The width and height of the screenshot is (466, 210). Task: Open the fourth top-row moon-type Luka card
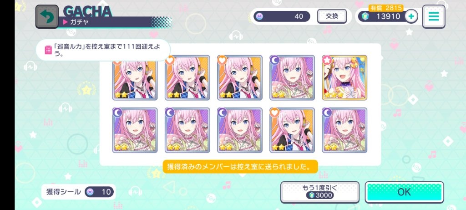(292, 77)
